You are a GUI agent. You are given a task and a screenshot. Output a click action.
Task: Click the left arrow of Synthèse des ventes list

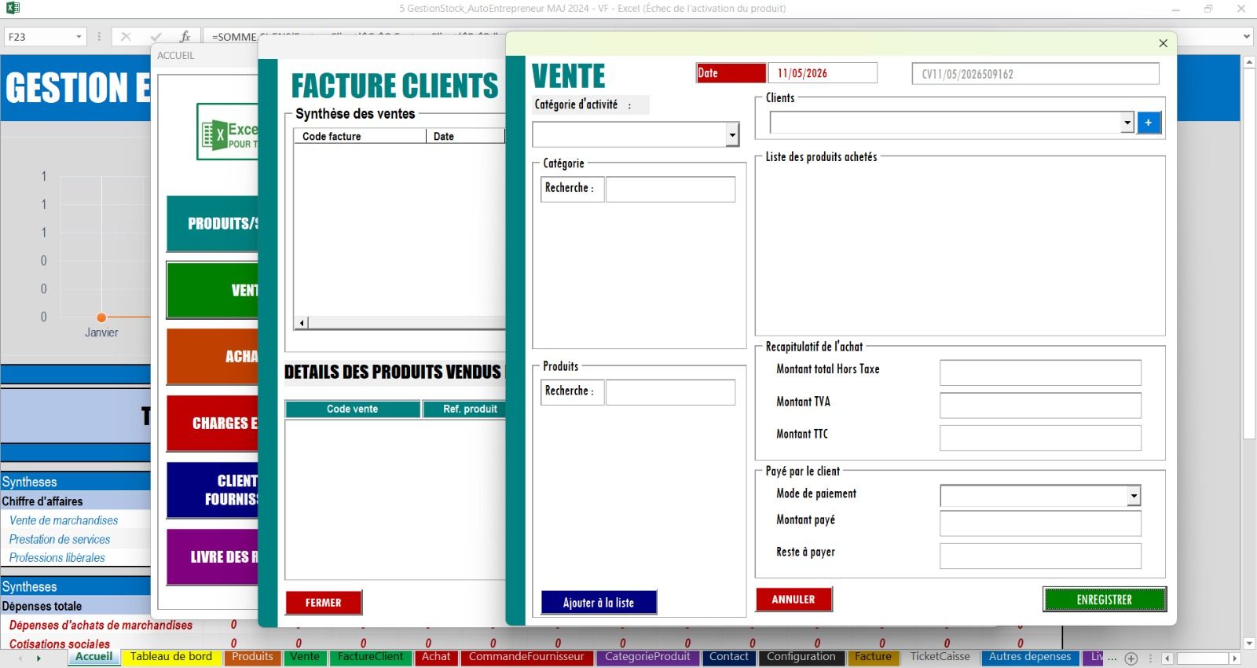[302, 322]
